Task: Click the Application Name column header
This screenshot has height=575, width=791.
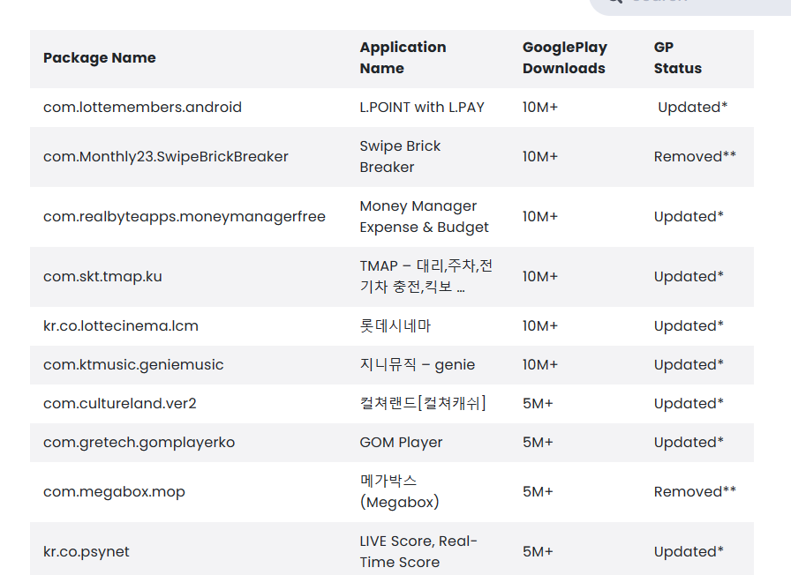Action: coord(403,58)
